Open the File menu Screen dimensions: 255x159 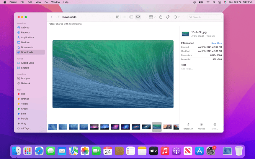pyautogui.click(x=22, y=2)
